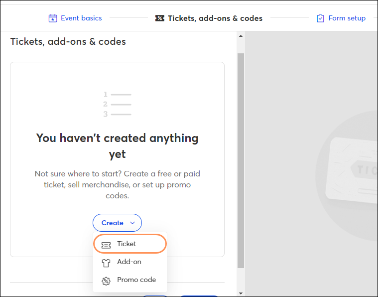Screen dimensions: 378x297
Task: Open the Create dropdown button
Action: coord(117,223)
